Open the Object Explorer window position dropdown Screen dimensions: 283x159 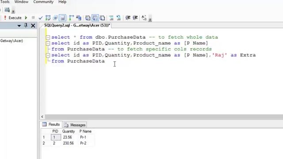[x=19, y=26]
